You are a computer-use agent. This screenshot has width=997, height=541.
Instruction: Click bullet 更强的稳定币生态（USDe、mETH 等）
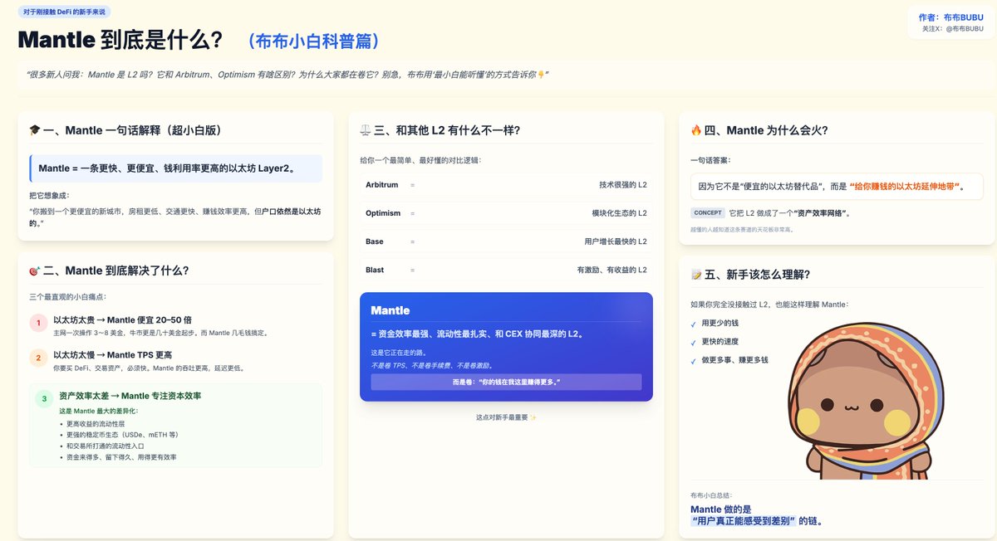click(122, 435)
